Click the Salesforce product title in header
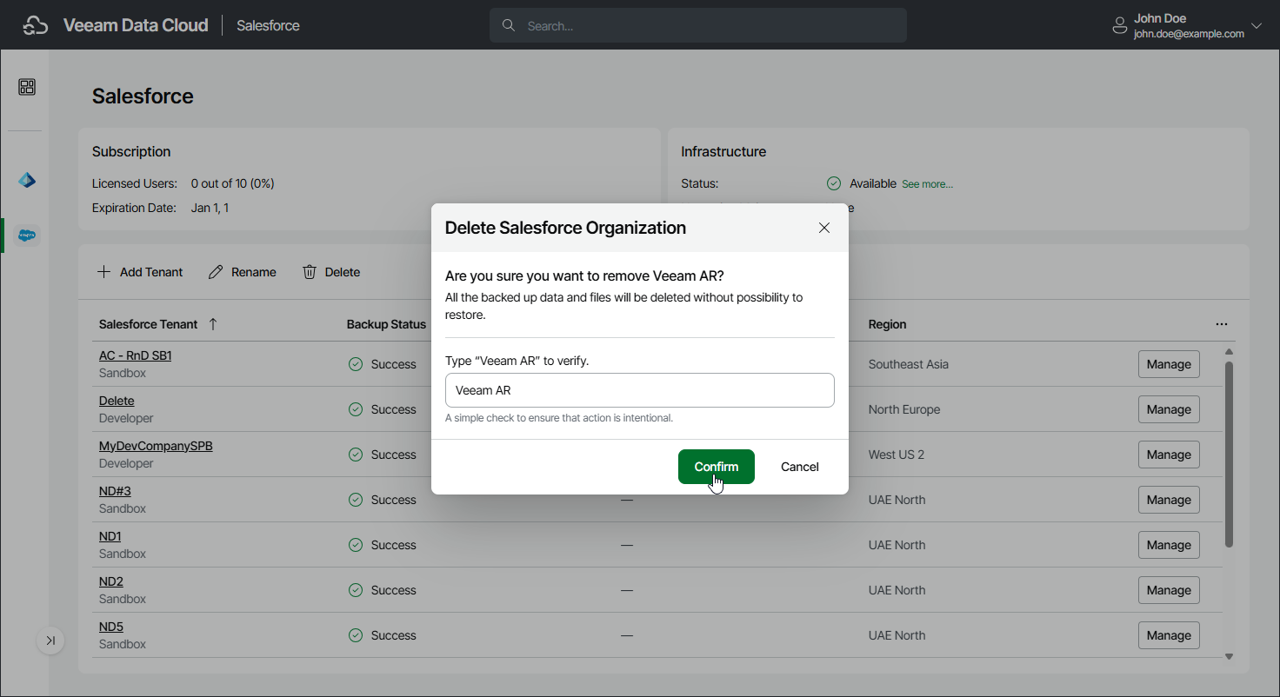This screenshot has height=697, width=1280. (x=268, y=25)
